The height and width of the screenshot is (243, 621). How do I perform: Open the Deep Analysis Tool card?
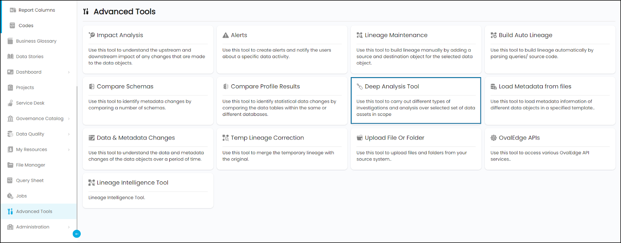coord(415,100)
